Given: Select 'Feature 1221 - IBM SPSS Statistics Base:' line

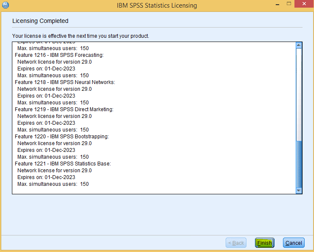Looking at the screenshot, I should [63, 164].
